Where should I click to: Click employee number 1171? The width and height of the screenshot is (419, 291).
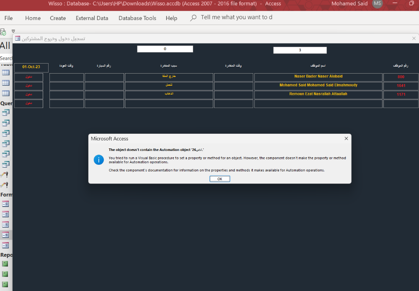401,94
